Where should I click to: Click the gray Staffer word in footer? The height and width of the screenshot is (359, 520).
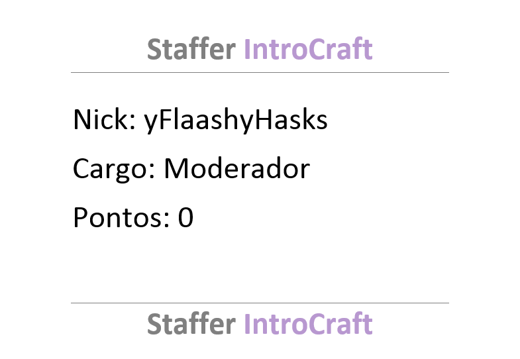[x=191, y=323]
